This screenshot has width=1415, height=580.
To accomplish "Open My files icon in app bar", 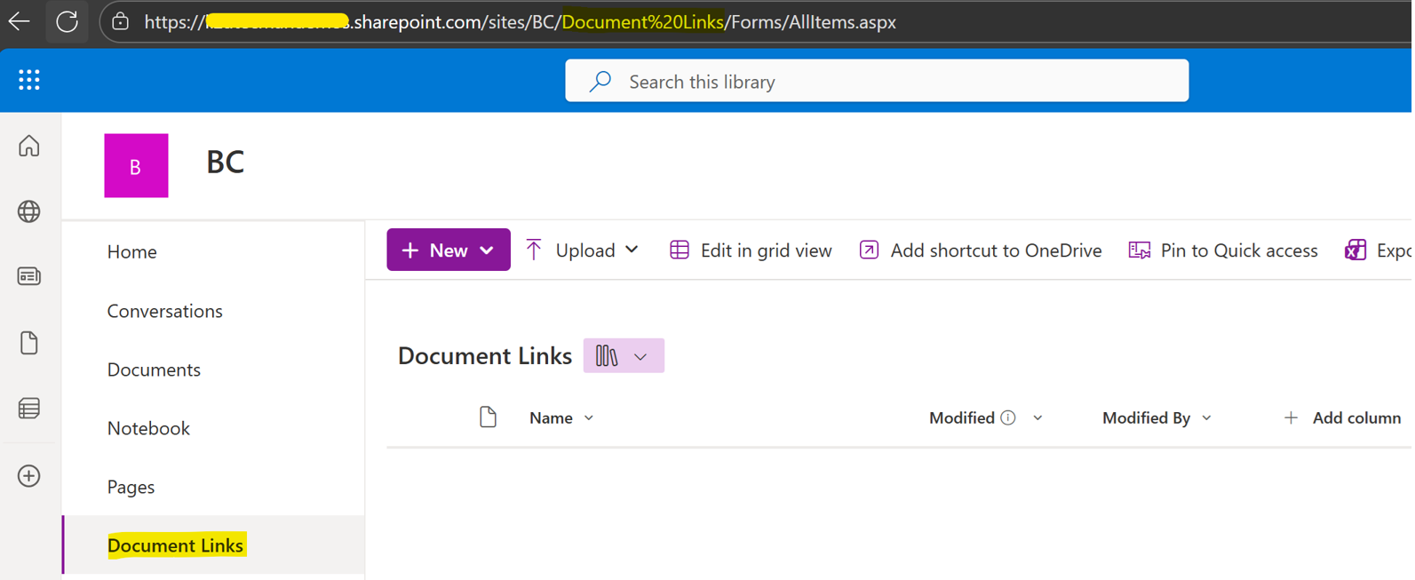I will 29,343.
